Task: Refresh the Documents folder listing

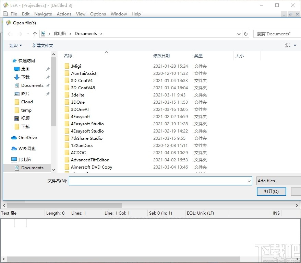Action: click(x=246, y=34)
